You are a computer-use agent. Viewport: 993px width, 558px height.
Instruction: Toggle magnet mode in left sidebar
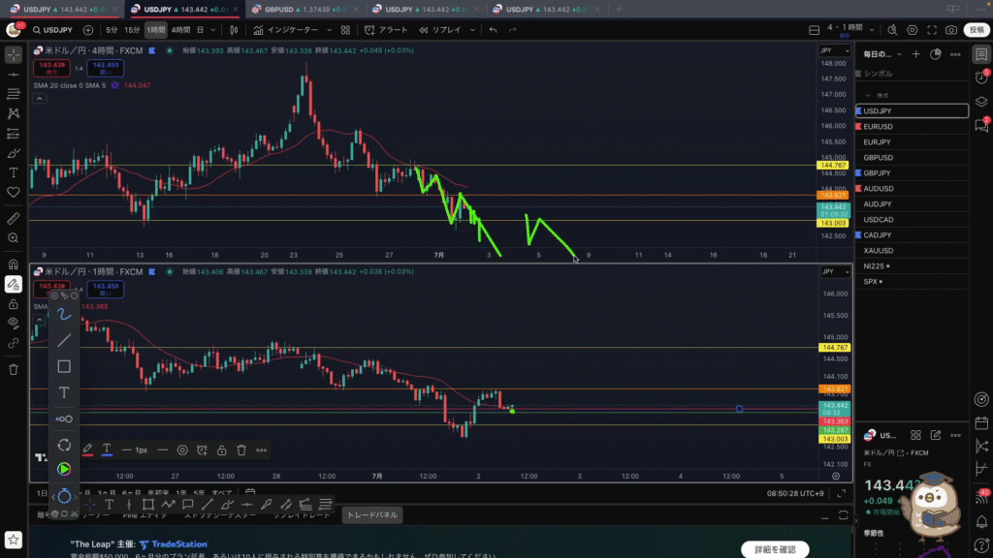tap(14, 264)
